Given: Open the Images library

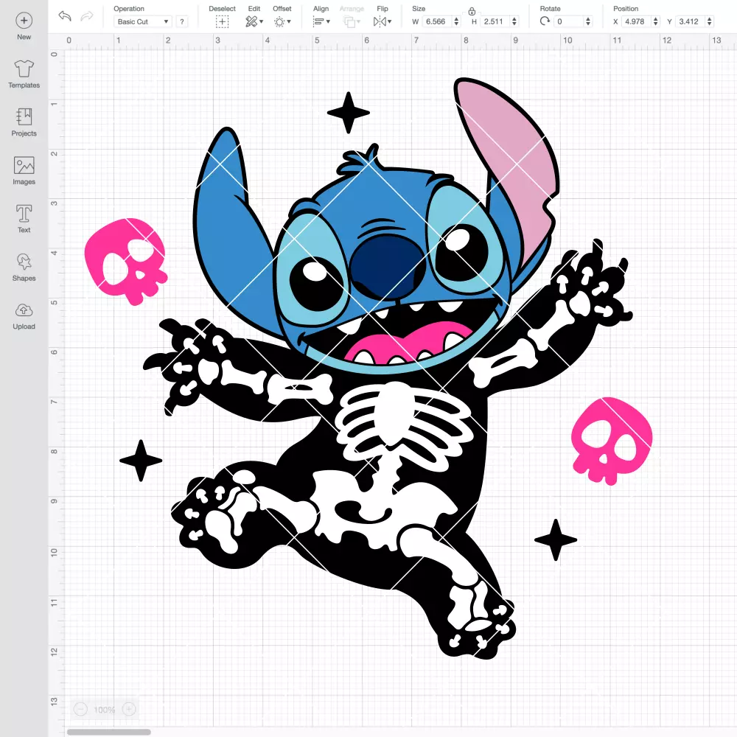Looking at the screenshot, I should [x=24, y=171].
